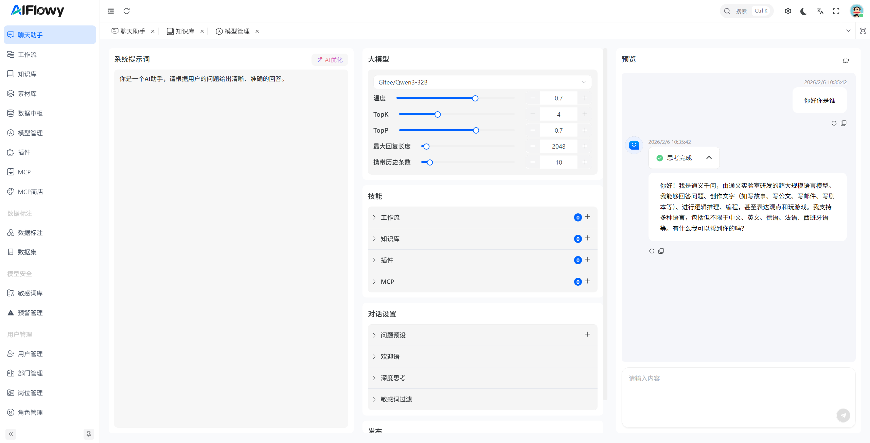The image size is (870, 443).
Task: Click the refresh page icon
Action: (127, 11)
